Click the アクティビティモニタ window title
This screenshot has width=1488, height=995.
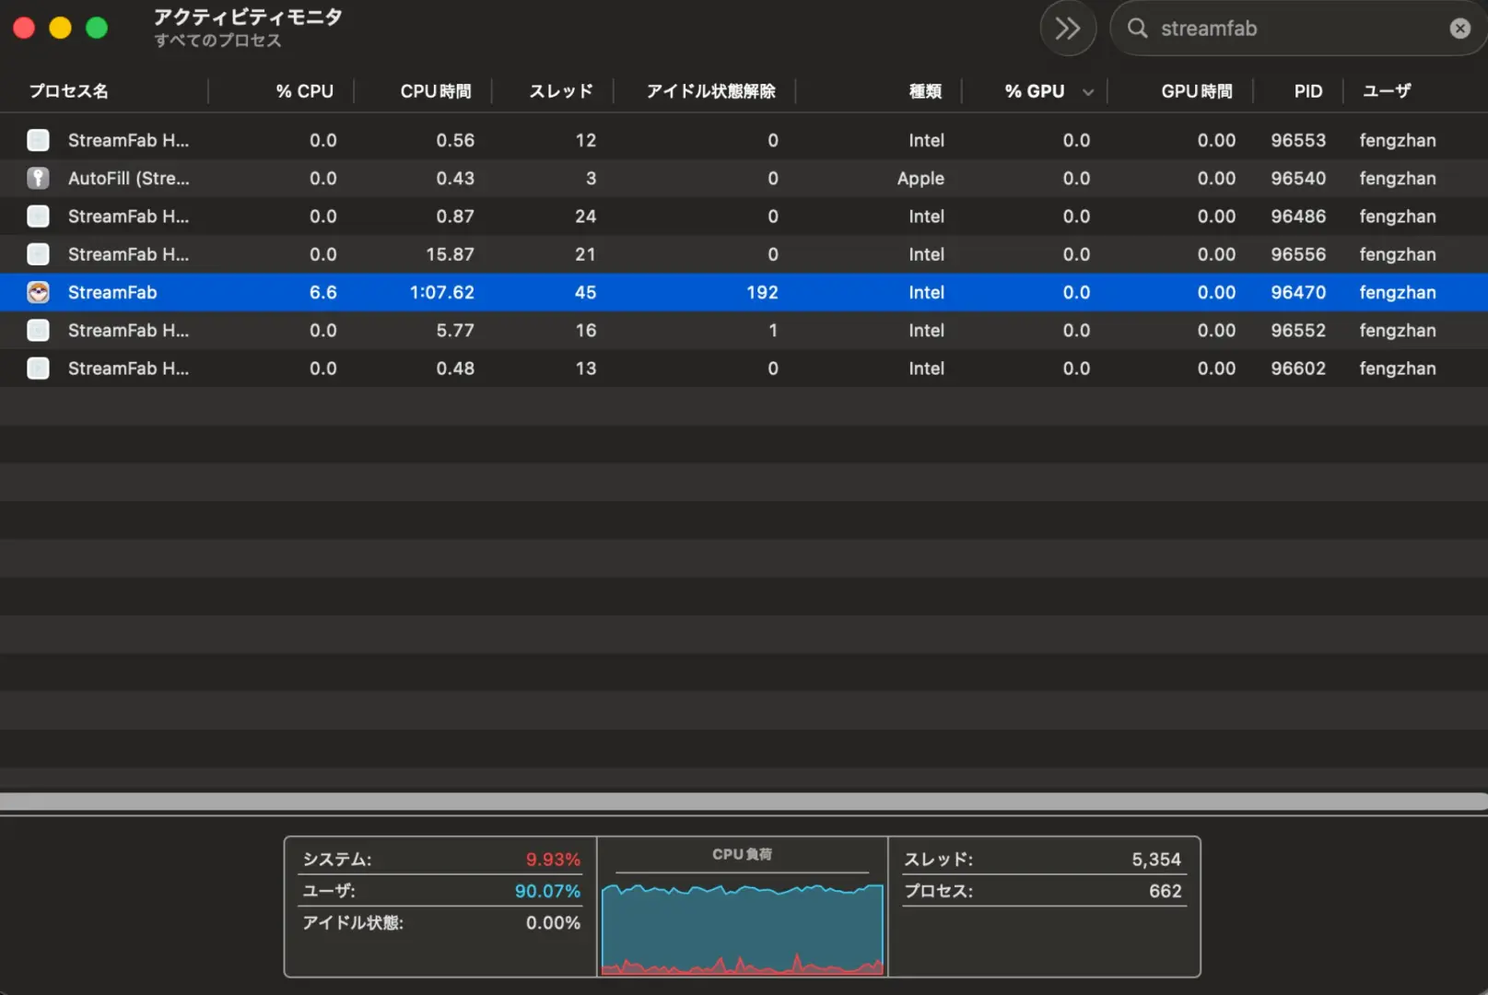point(248,17)
